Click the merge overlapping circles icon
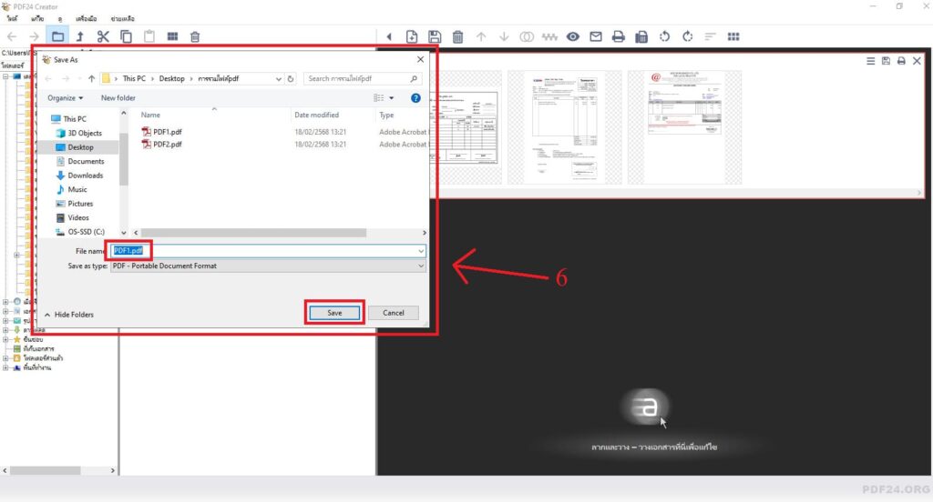This screenshot has height=502, width=933. 527,36
